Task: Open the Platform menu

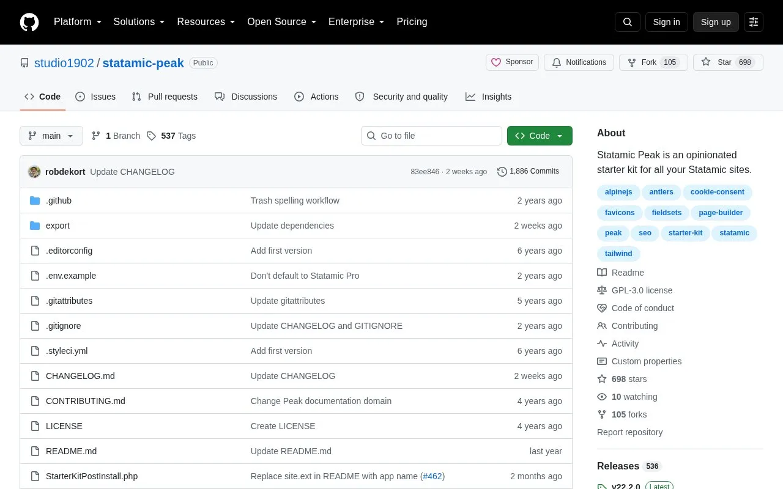Action: [78, 22]
